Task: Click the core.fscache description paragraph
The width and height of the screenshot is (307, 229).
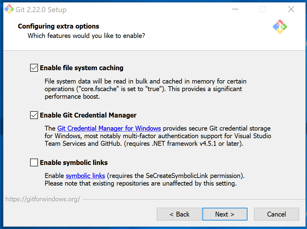Action: [145, 89]
